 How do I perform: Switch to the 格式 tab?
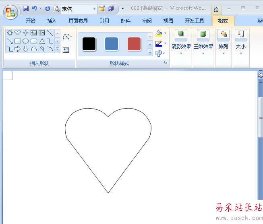pyautogui.click(x=223, y=21)
